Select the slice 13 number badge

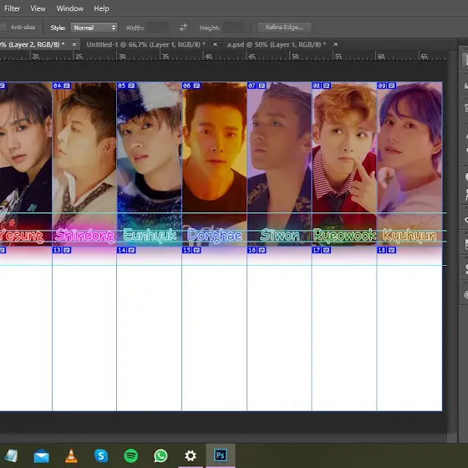[x=58, y=250]
